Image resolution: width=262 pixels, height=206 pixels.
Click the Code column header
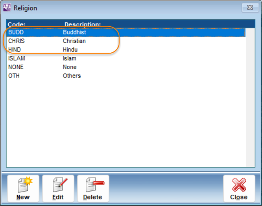click(17, 24)
